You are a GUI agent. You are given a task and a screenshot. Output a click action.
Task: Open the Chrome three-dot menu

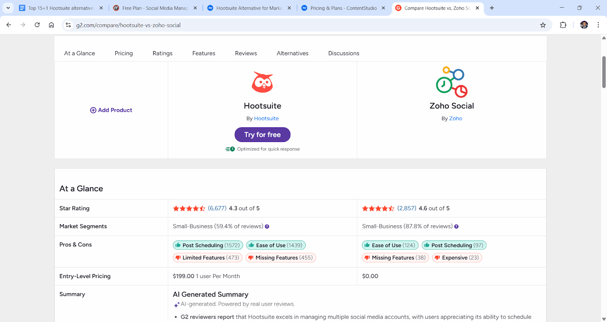pyautogui.click(x=598, y=25)
